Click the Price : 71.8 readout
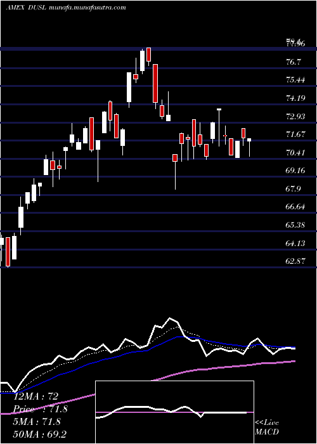This screenshot has width=317, height=444. tap(40, 409)
